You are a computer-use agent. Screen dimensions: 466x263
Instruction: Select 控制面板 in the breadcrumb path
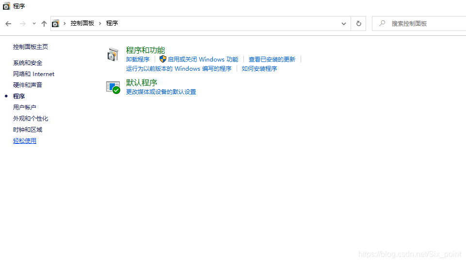[82, 23]
